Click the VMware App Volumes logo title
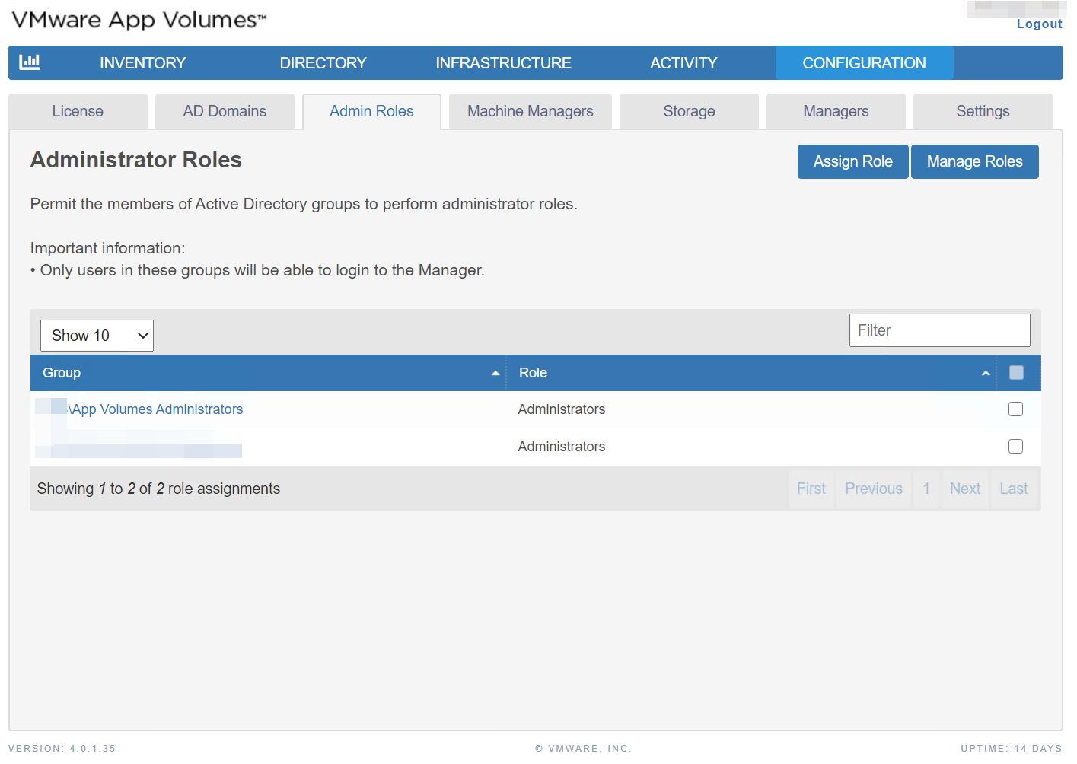Viewport: 1077px width, 764px height. tap(139, 20)
